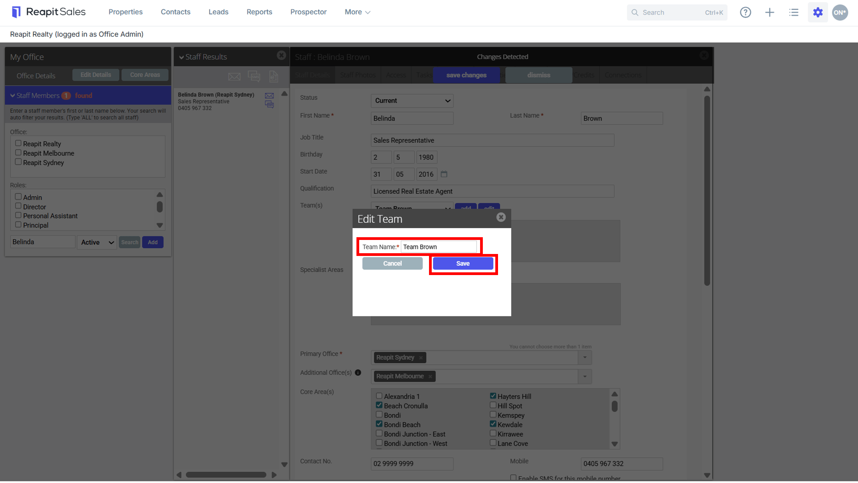
Task: Click Save in the Edit Team dialog
Action: [463, 263]
